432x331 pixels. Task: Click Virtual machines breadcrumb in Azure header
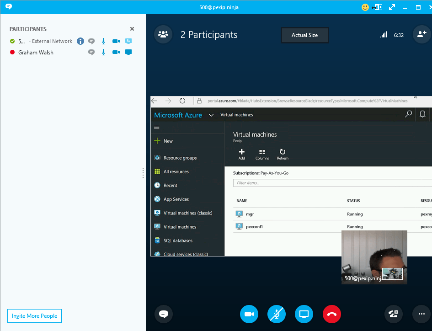pyautogui.click(x=237, y=115)
